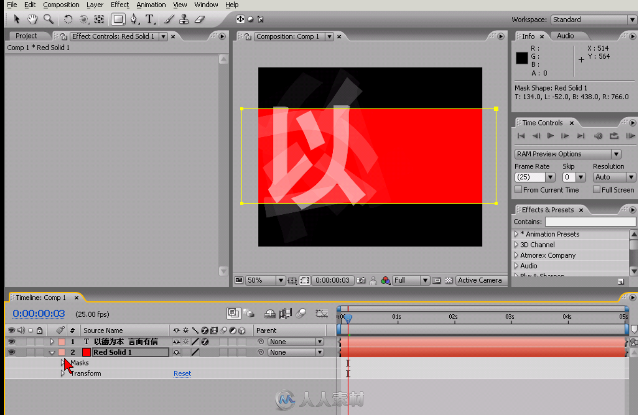Hide the Red Solid 1 layer
638x415 pixels.
pos(11,352)
